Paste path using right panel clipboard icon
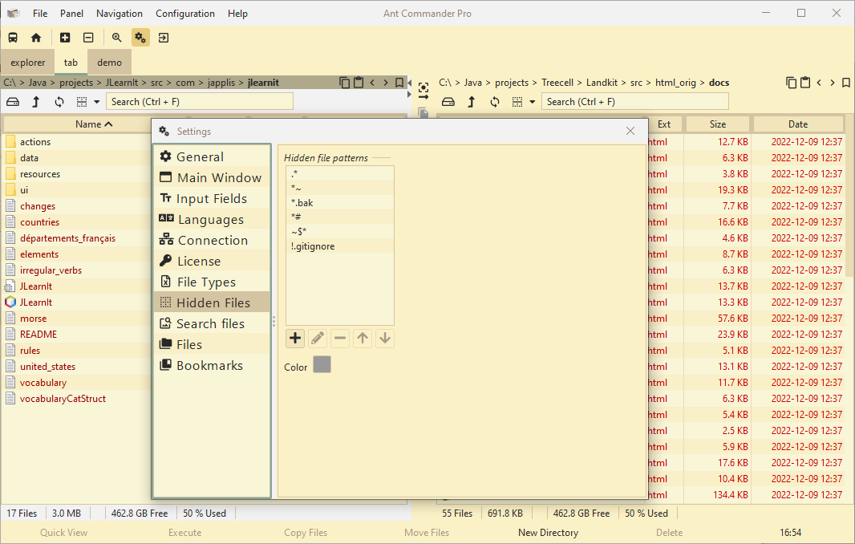 [x=805, y=83]
